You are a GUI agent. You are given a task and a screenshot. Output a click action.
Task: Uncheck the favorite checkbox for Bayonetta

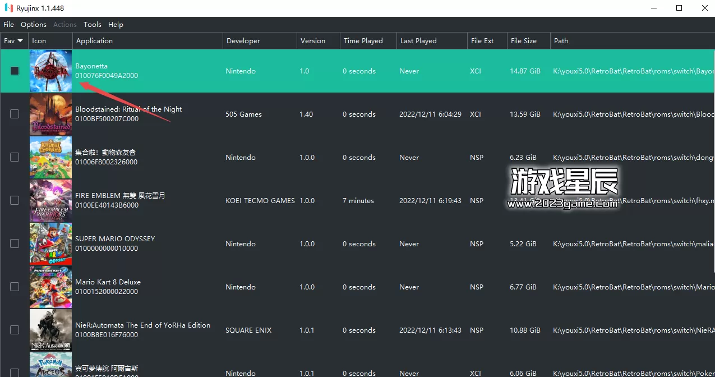coord(15,71)
